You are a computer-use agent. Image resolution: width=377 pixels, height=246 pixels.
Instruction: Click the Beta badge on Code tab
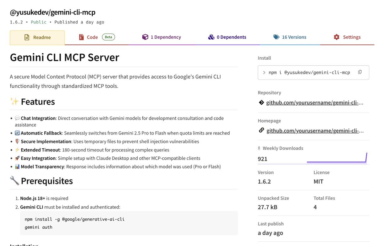tap(108, 37)
